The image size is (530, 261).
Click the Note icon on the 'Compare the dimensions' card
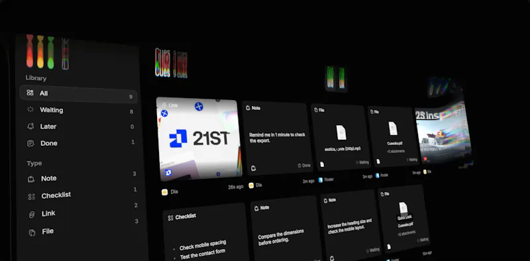256,209
